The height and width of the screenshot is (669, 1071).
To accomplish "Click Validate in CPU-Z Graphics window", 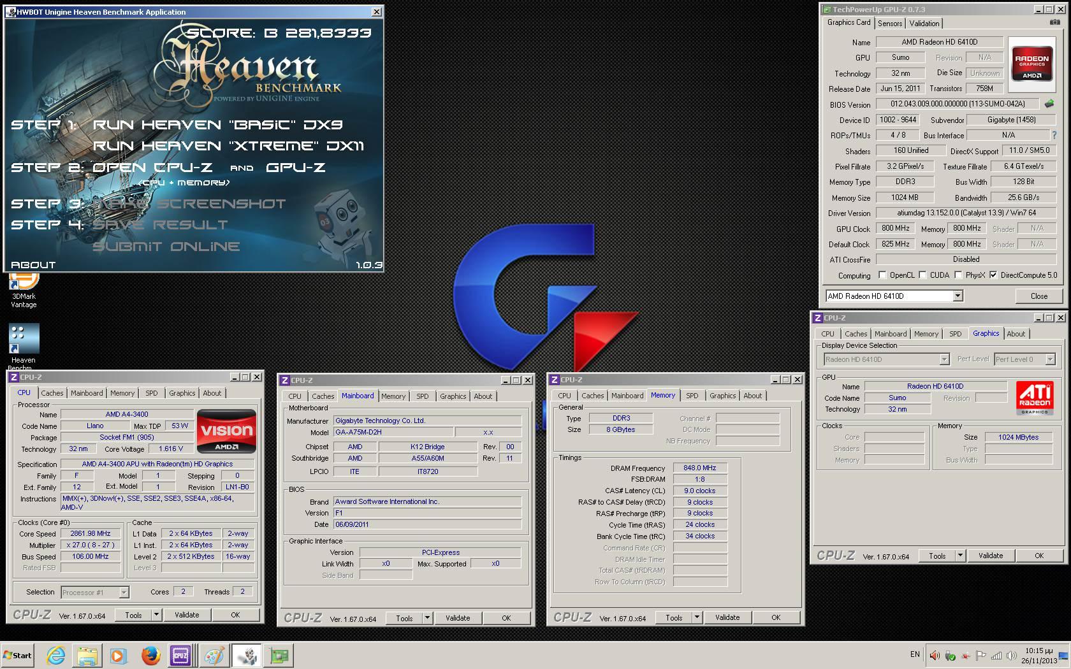I will 991,556.
